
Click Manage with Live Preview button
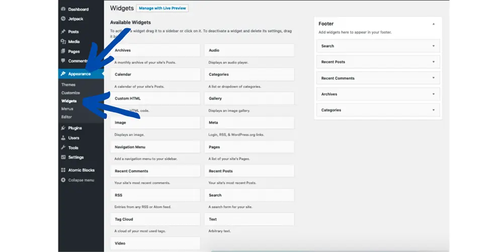point(162,9)
